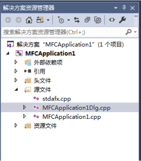Click C++ icon beside MFCApplication1Dlg.cpp

click(36, 107)
